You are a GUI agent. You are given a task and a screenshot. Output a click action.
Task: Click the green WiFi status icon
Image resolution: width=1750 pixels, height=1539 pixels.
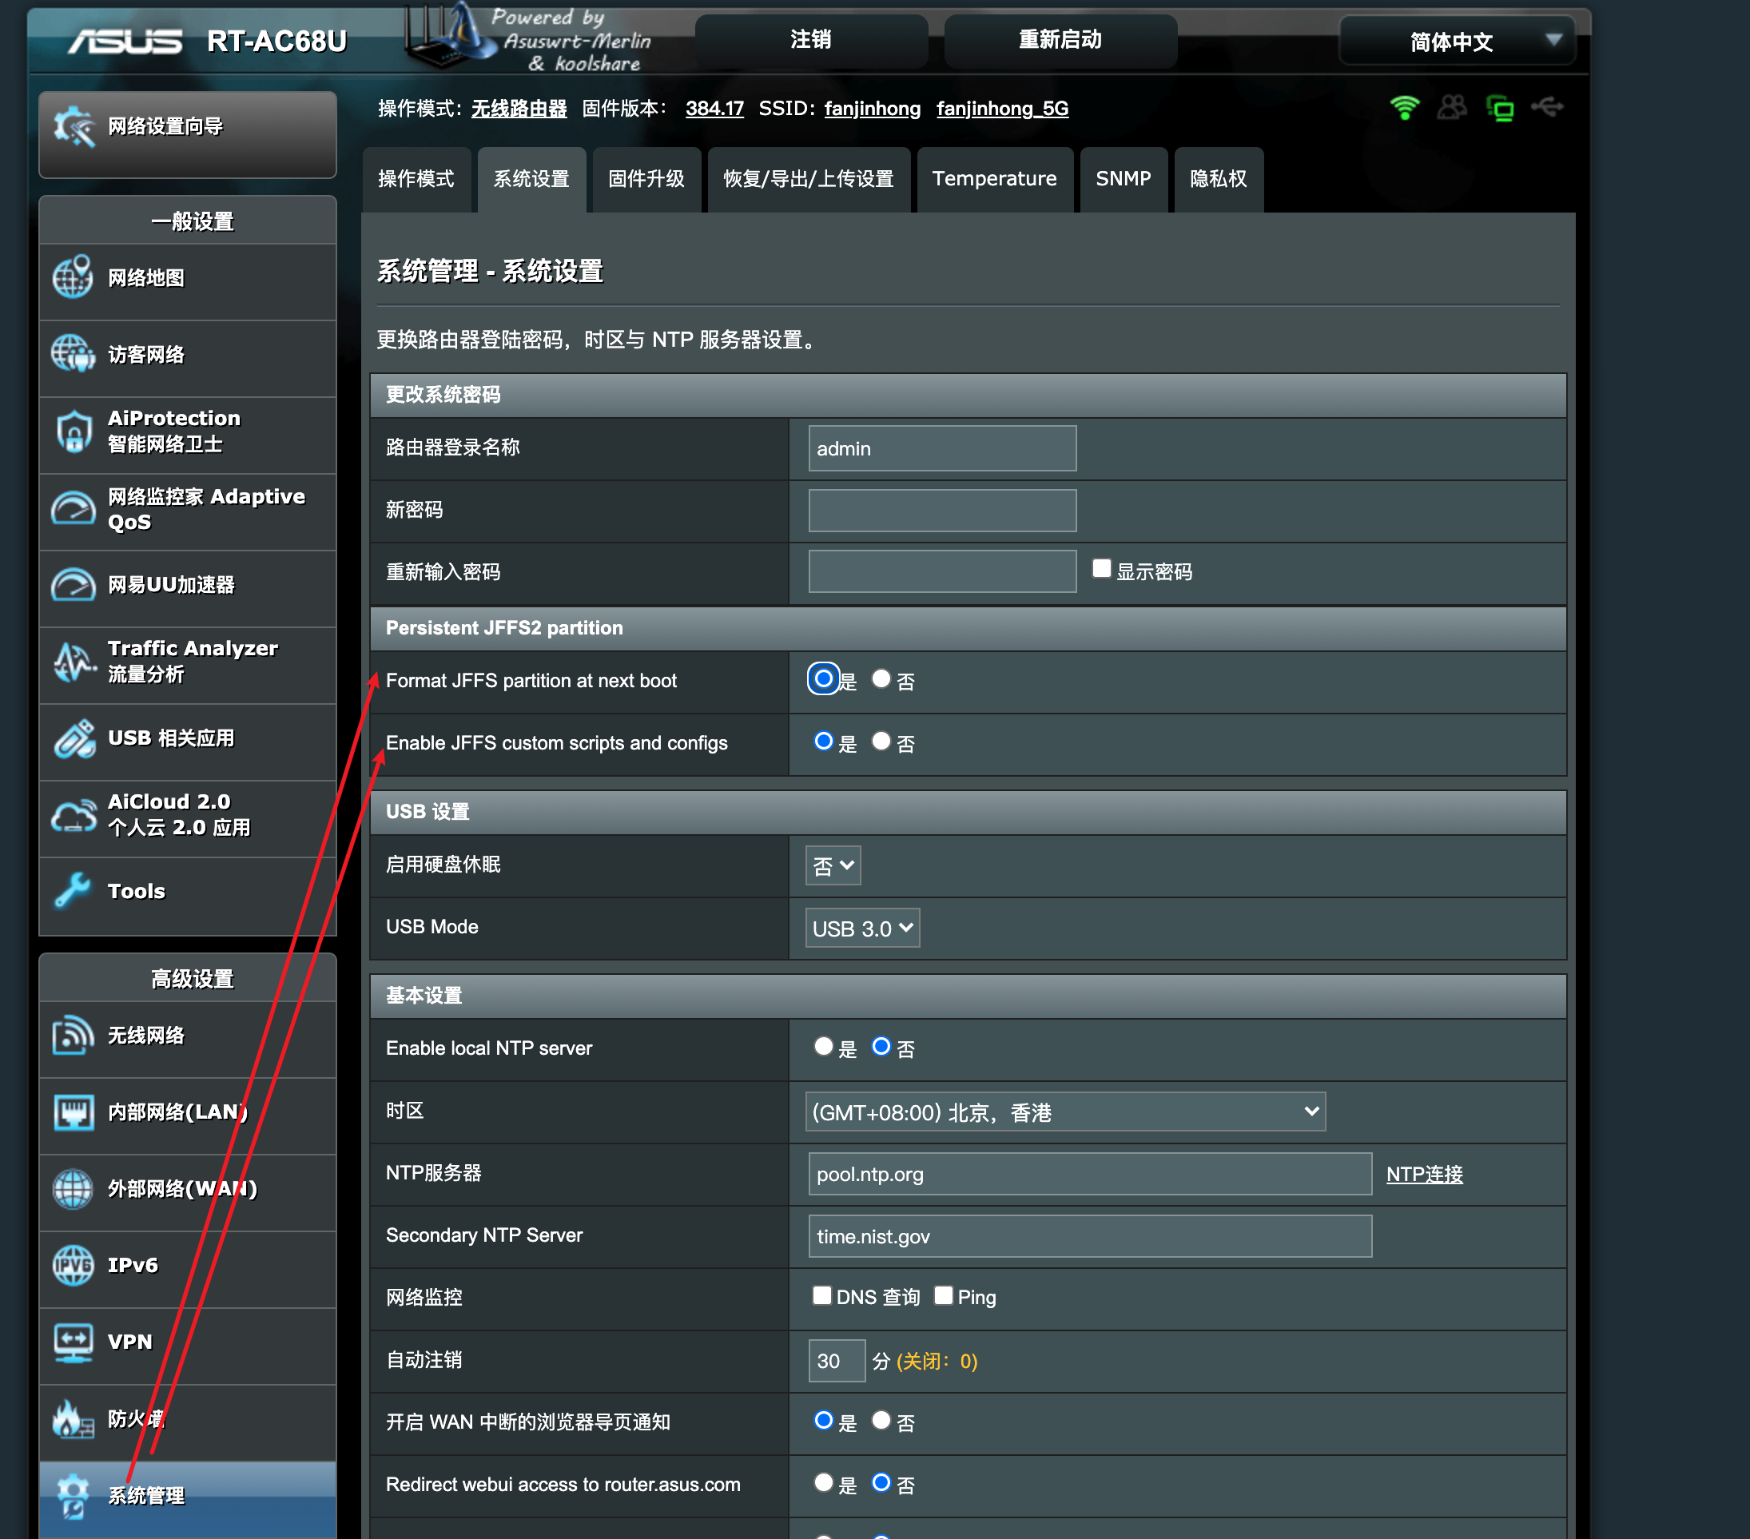[x=1405, y=108]
